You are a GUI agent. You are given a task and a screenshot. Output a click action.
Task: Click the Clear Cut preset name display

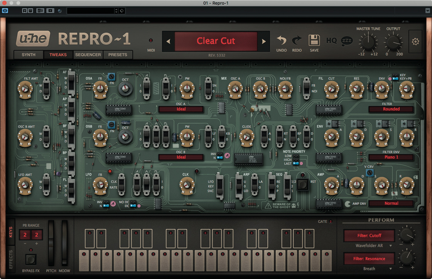click(x=216, y=41)
